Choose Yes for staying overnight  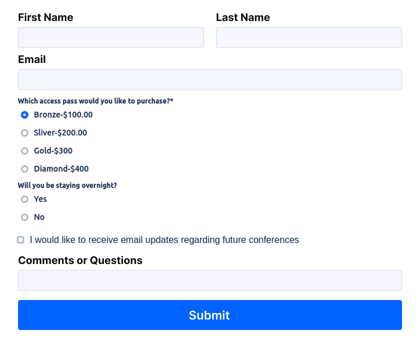(x=25, y=199)
